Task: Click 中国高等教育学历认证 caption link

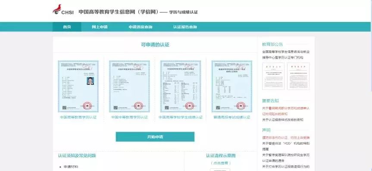Action: coord(78,117)
